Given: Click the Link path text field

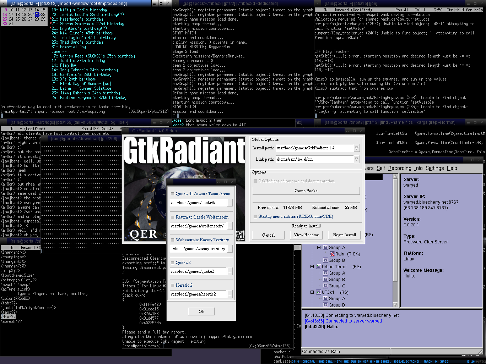Looking at the screenshot, I should (x=315, y=159).
